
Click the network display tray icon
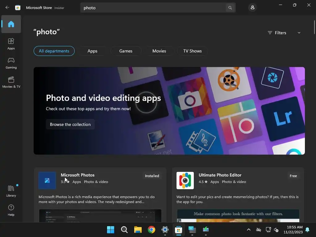click(x=268, y=230)
